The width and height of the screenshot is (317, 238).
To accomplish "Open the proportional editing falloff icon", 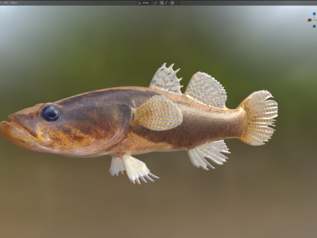I will (178, 3).
